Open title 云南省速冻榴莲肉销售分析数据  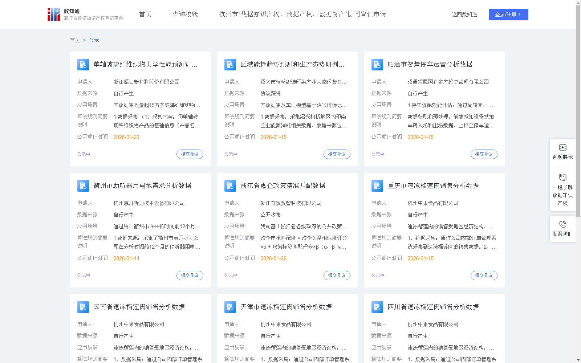pos(139,307)
